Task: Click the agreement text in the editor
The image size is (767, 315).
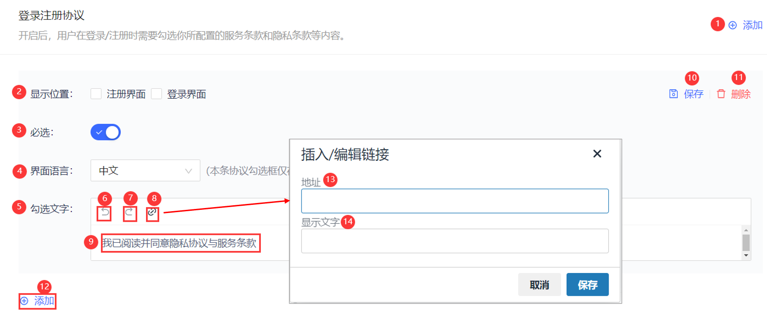Action: point(179,243)
